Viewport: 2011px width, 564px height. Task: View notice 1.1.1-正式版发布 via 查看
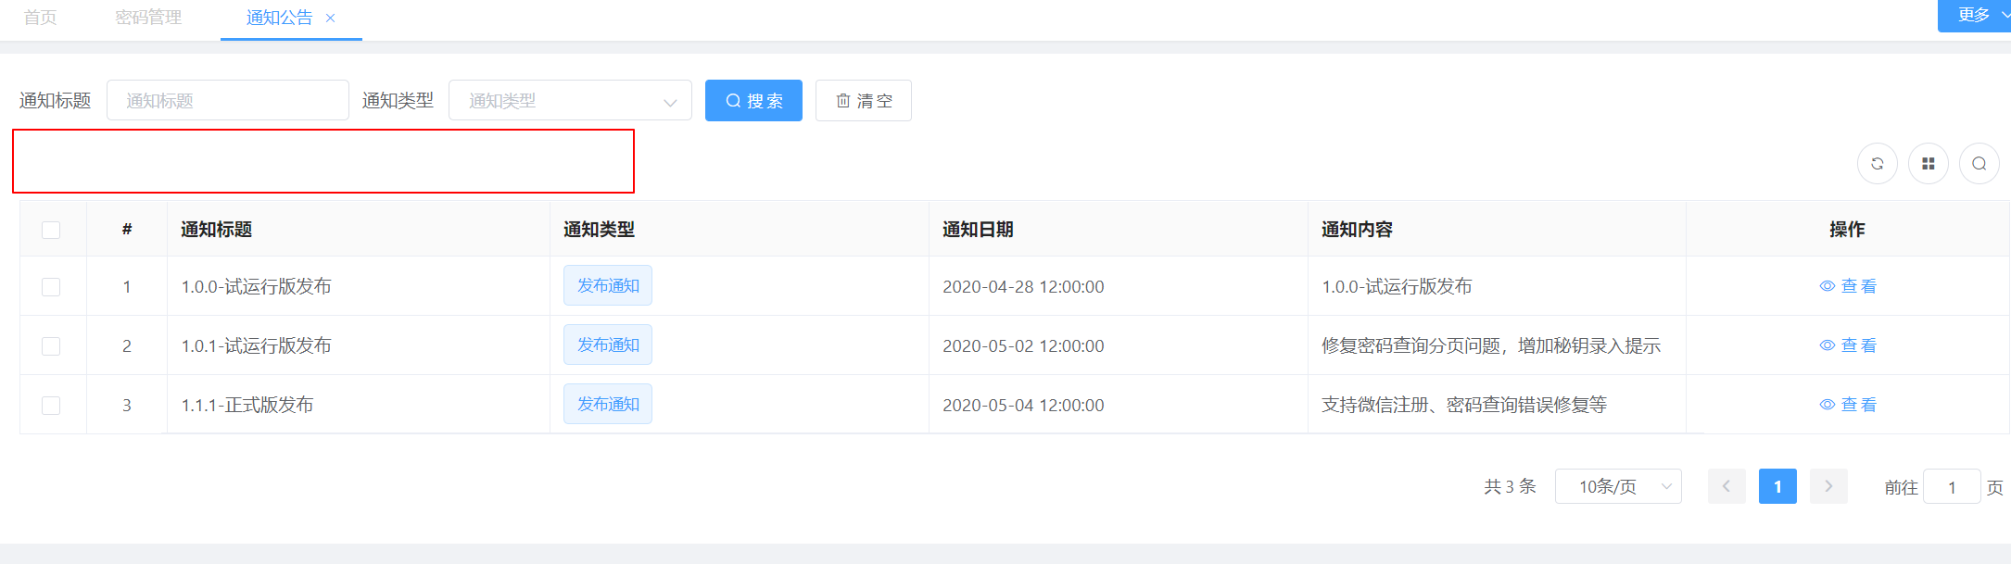click(1848, 405)
